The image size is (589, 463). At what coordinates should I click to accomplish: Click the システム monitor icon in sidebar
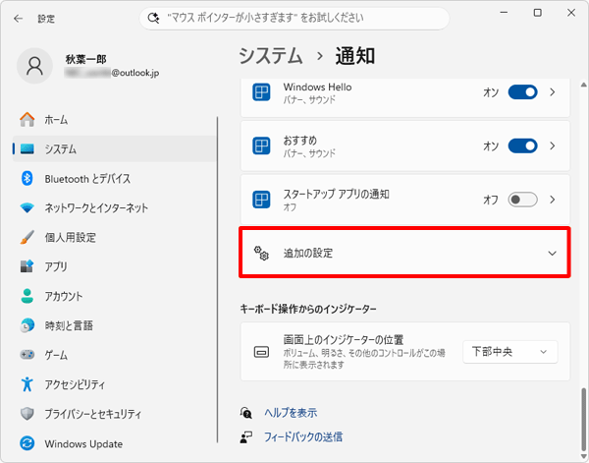[x=27, y=149]
